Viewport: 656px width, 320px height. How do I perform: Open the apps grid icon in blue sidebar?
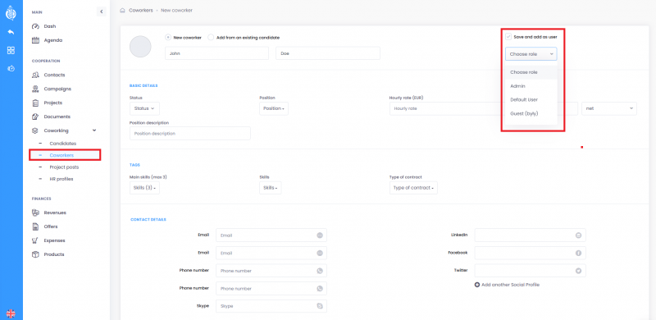tap(11, 50)
